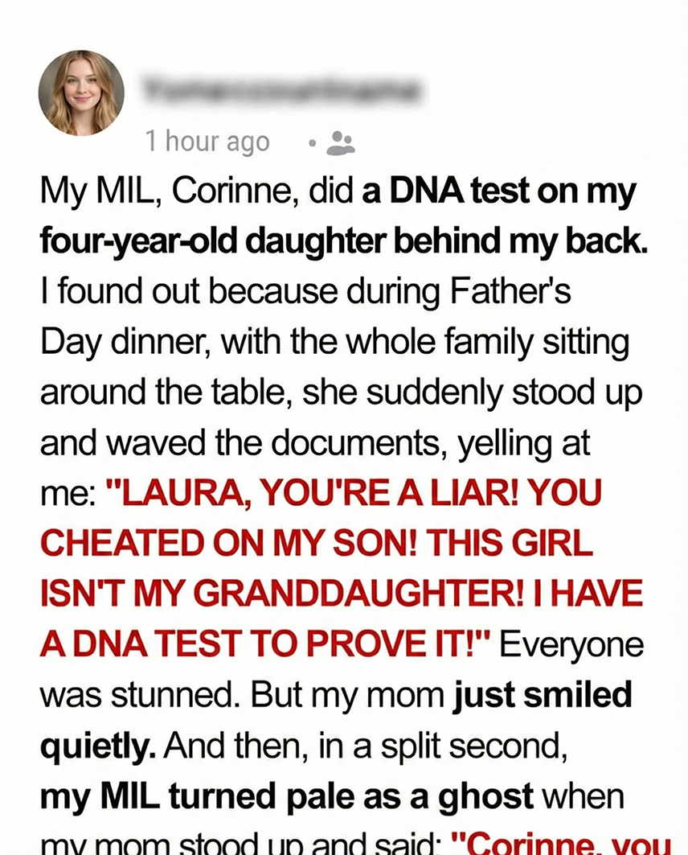Click the red "LAURA, YOU'RE A LIAR! YOU" text

[x=349, y=494]
